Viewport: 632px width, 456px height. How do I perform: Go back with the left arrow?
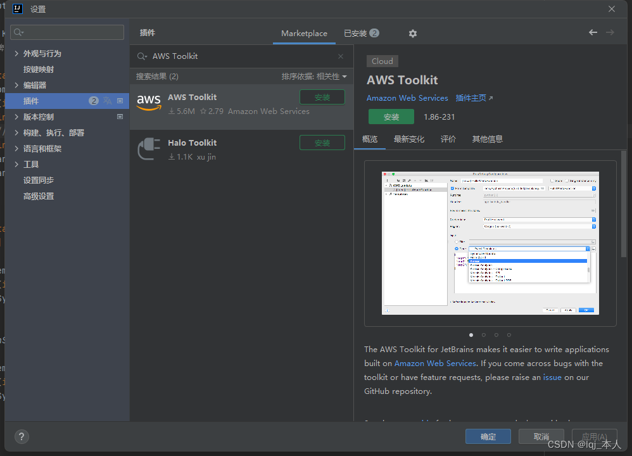(593, 32)
